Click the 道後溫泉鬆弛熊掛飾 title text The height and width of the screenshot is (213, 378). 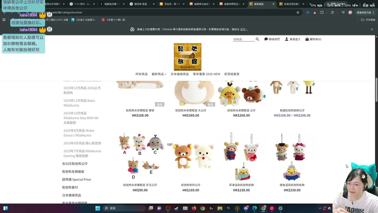coord(292,185)
